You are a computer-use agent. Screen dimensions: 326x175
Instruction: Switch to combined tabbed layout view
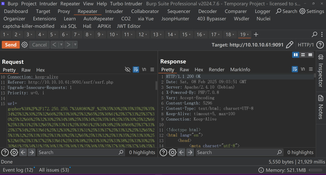click(x=310, y=55)
